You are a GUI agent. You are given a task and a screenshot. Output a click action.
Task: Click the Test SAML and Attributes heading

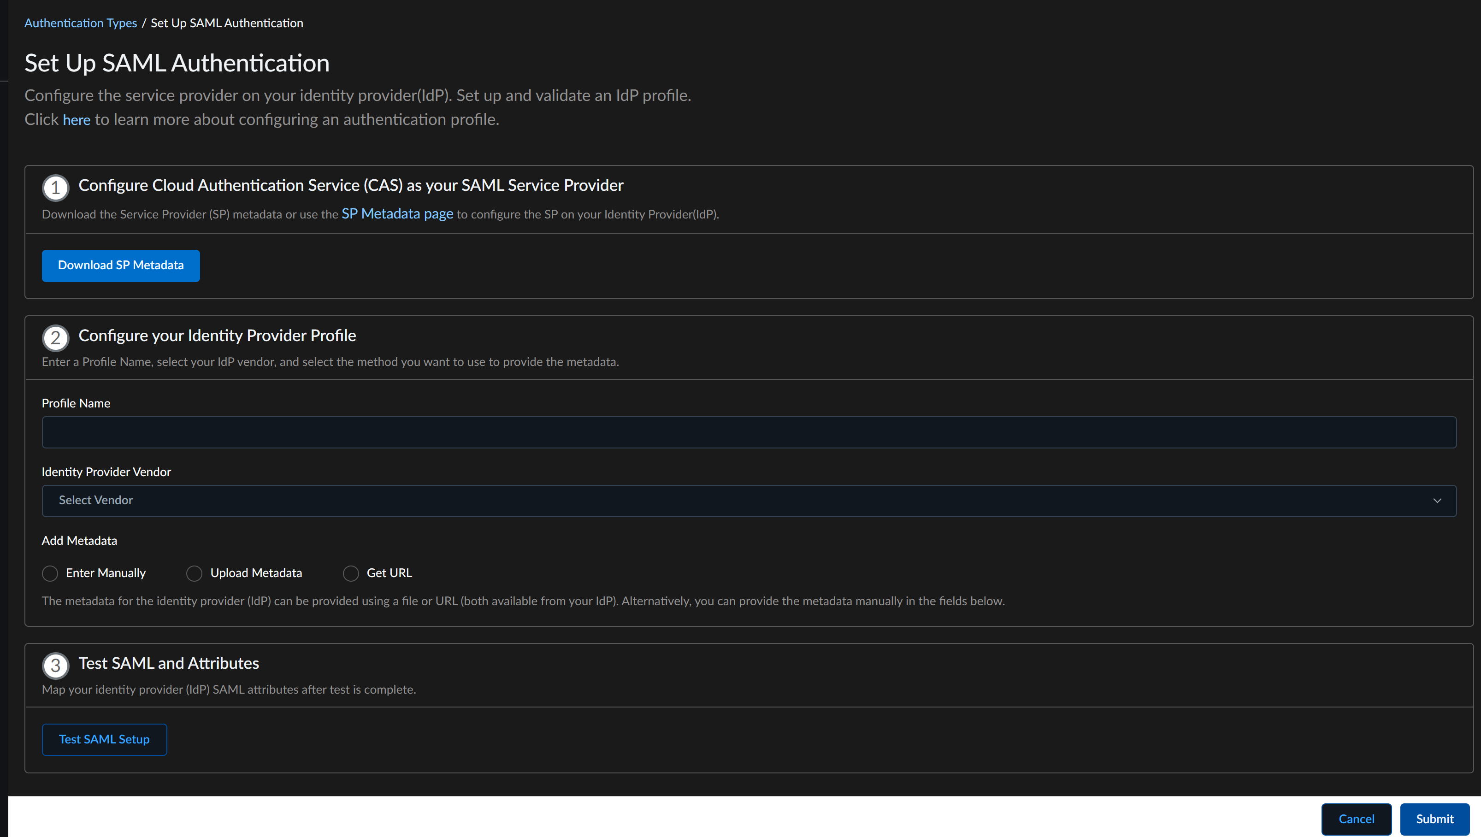tap(168, 663)
